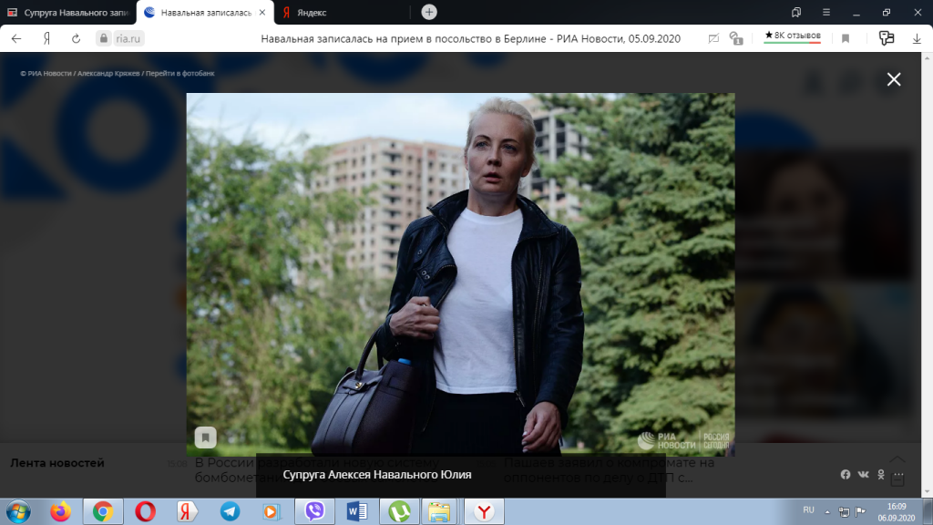This screenshot has height=525, width=933.
Task: Open a new browser tab
Action: tap(429, 12)
